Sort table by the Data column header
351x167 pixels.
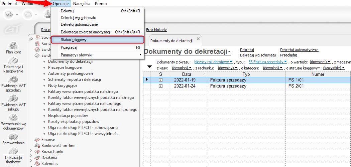(187, 74)
